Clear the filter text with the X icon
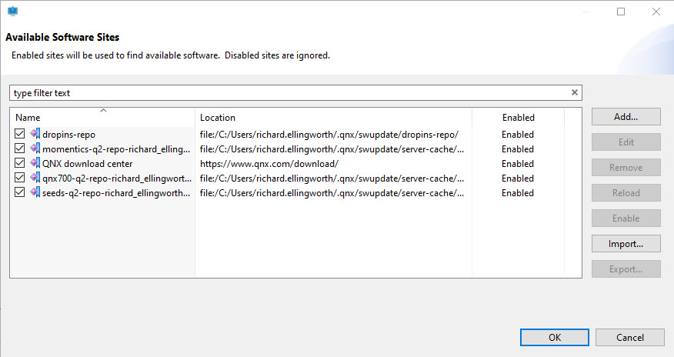This screenshot has width=674, height=357. 574,93
